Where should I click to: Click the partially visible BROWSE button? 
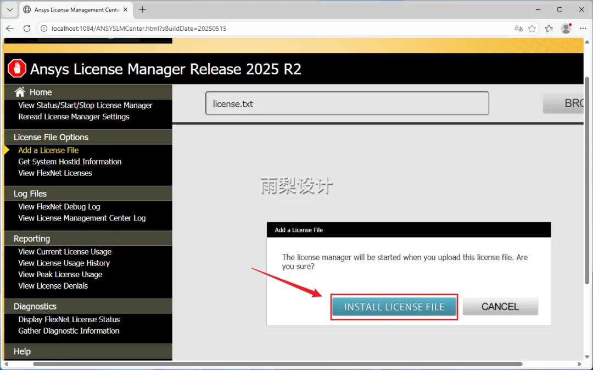[563, 103]
